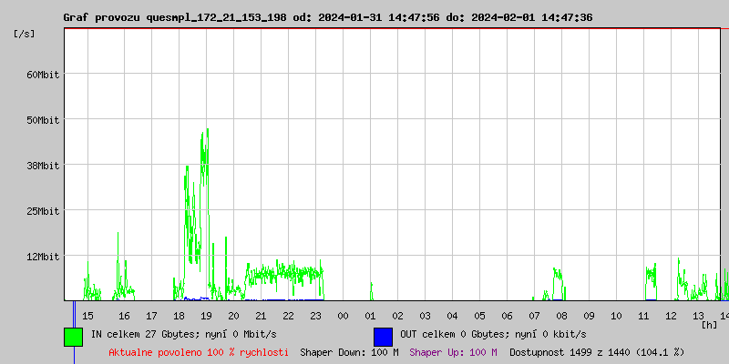The width and height of the screenshot is (729, 364).
Task: Select hour 21 on the time axis
Action: [262, 316]
